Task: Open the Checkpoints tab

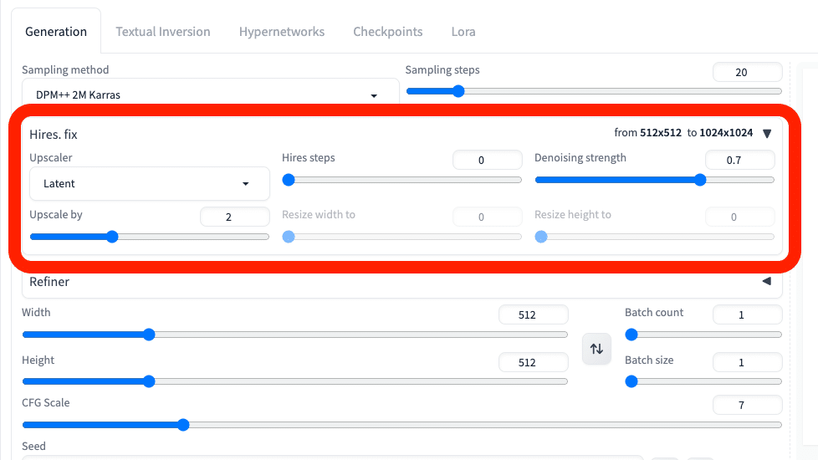Action: point(388,32)
